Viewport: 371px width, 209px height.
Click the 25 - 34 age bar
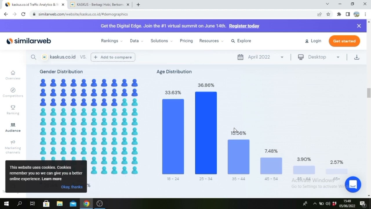click(206, 133)
